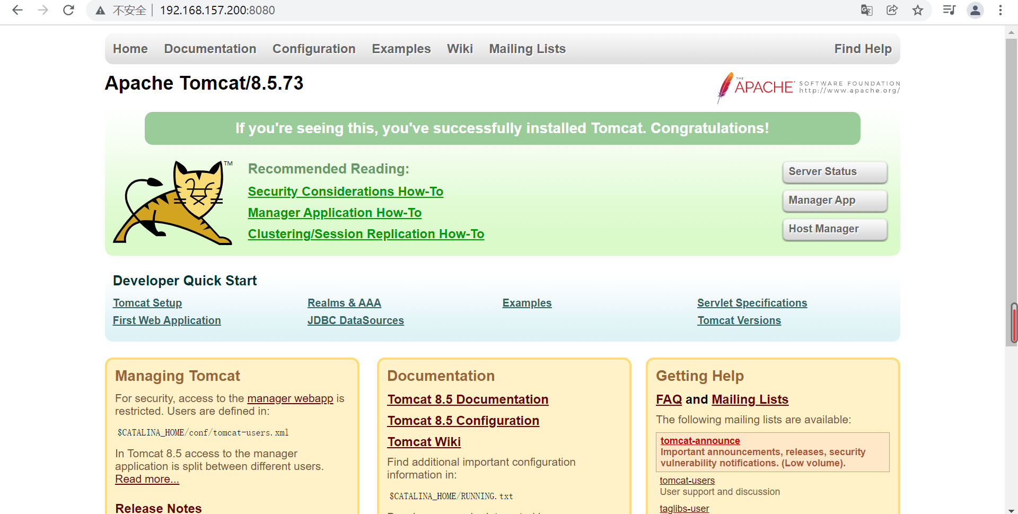This screenshot has height=514, width=1018.
Task: Open Security Considerations How-To link
Action: (x=346, y=191)
